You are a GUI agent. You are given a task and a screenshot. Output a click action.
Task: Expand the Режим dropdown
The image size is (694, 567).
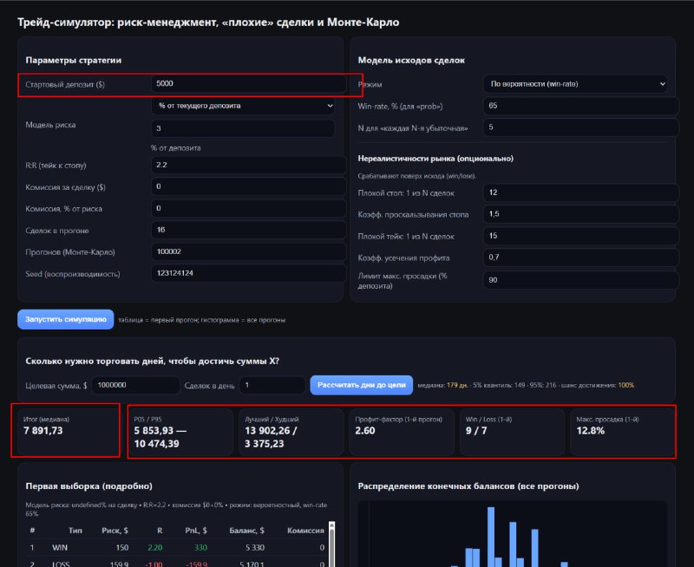[x=575, y=84]
